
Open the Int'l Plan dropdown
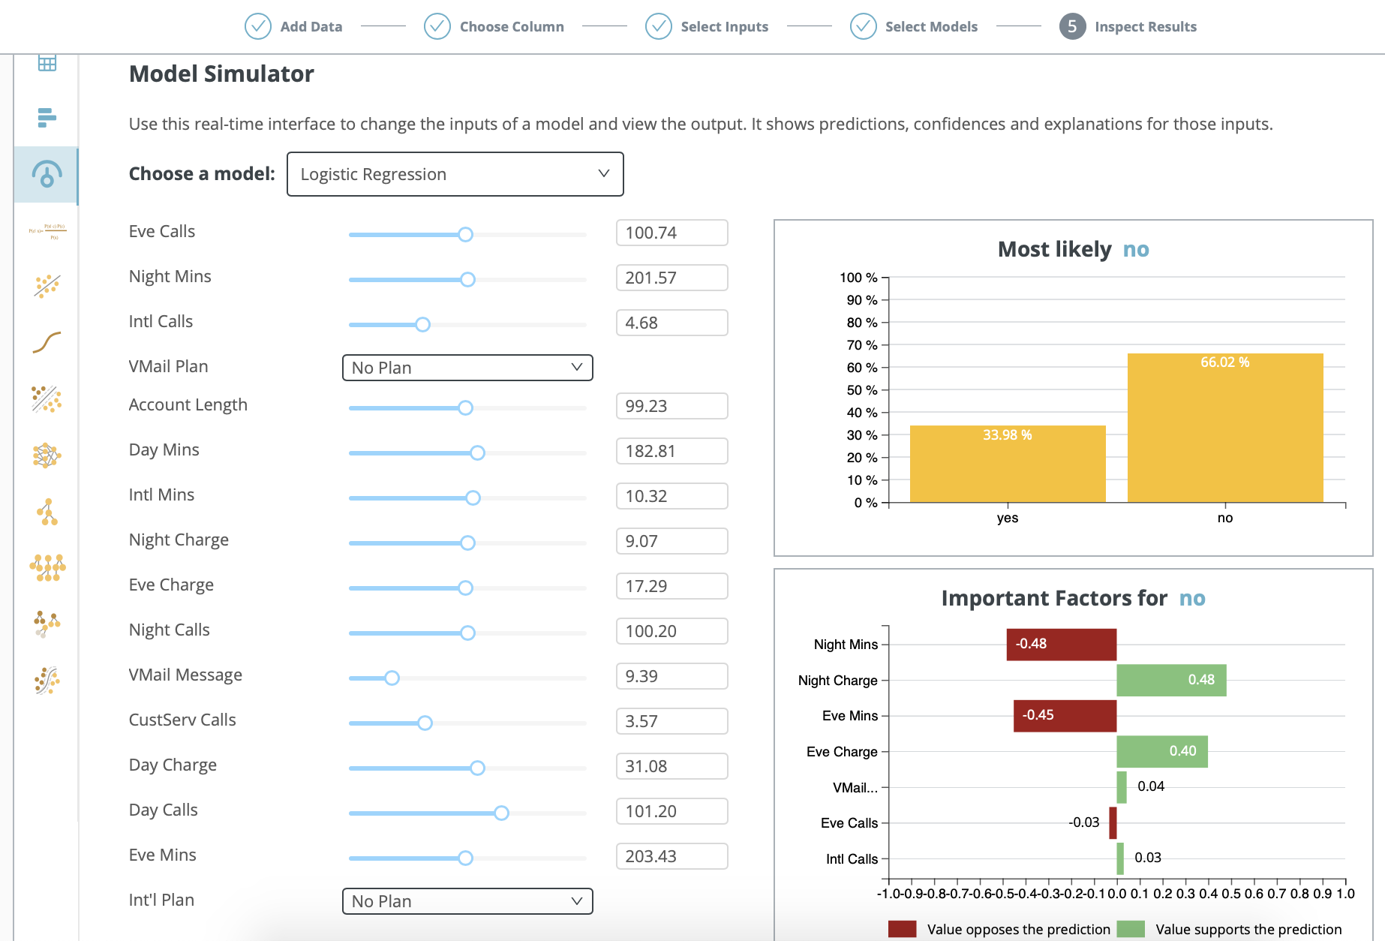467,901
